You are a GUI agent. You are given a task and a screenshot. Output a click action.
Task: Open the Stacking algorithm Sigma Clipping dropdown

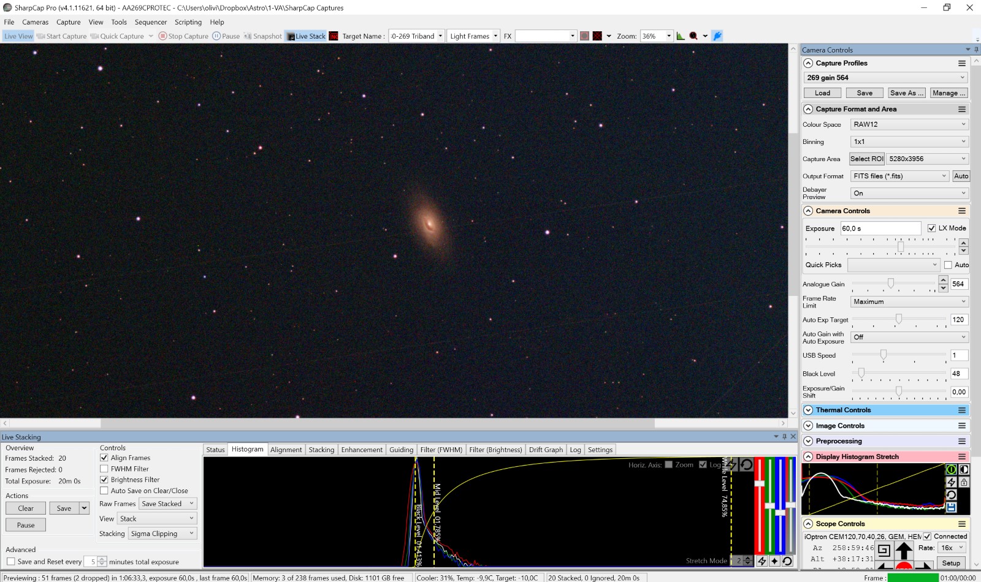coord(162,534)
